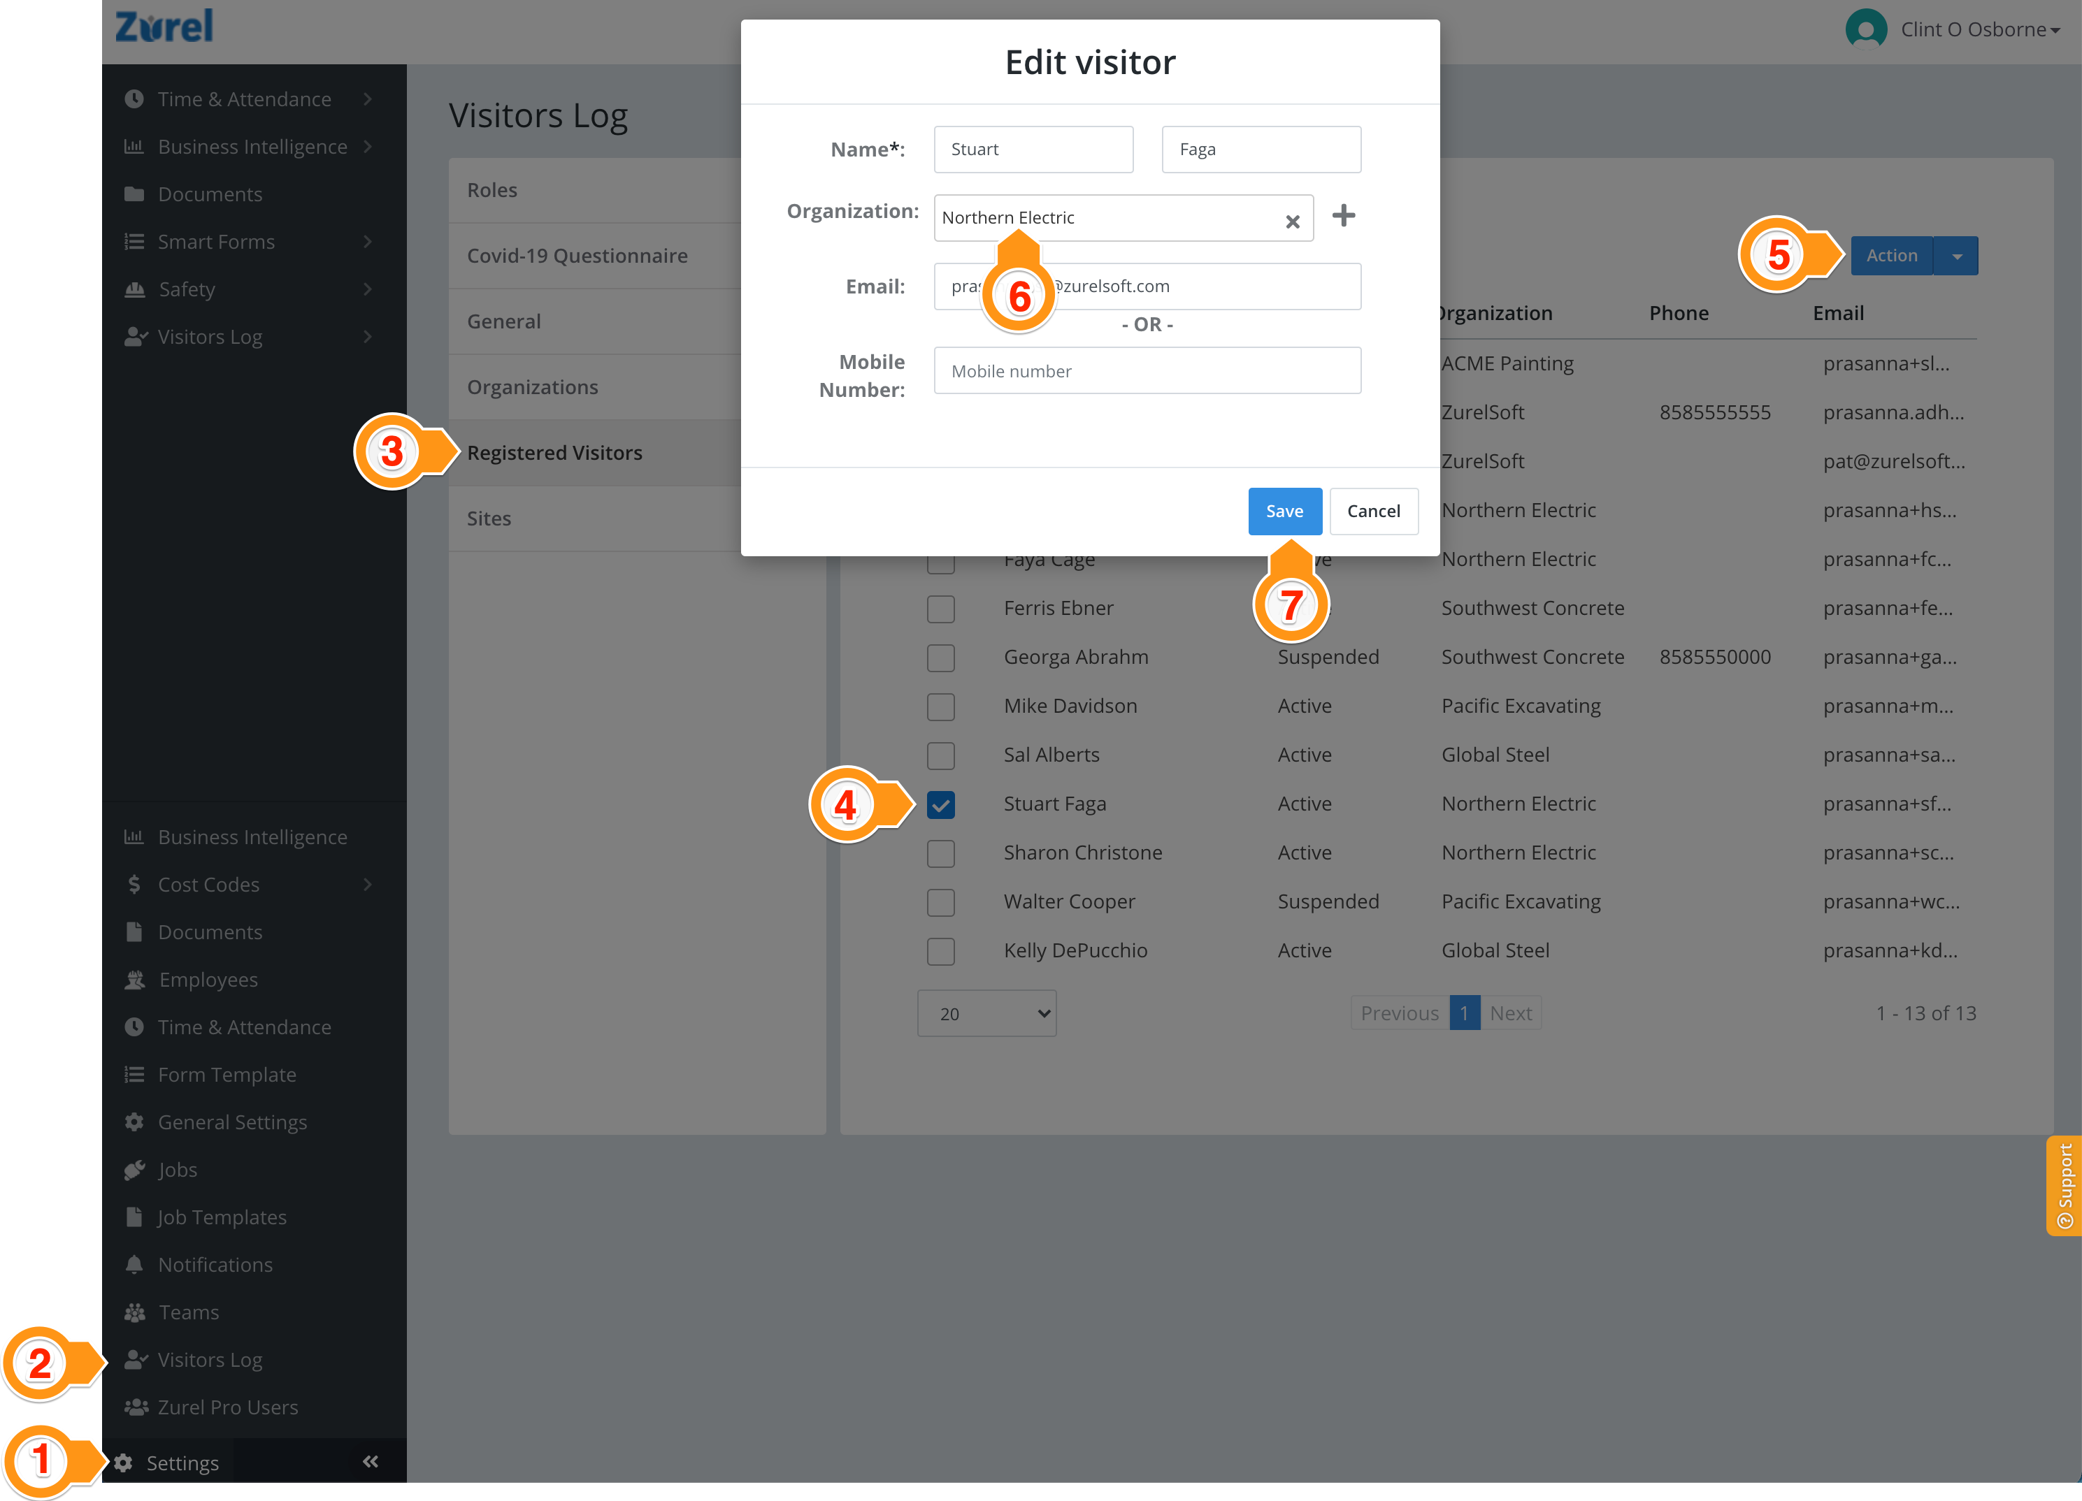Select page 1 in the pagination
The height and width of the screenshot is (1501, 2082).
click(x=1464, y=1013)
